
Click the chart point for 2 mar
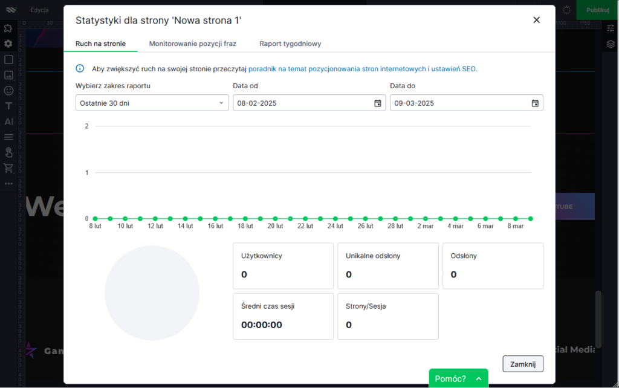click(425, 219)
